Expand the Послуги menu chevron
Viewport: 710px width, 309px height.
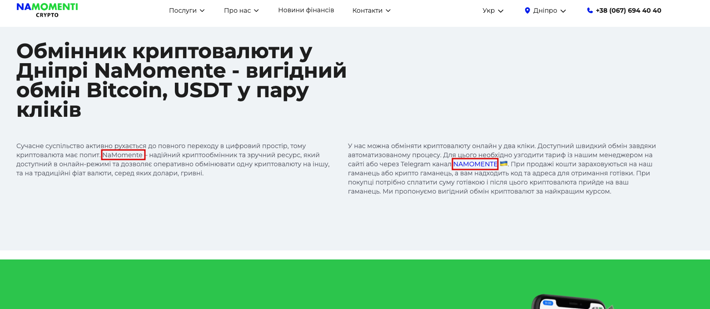[202, 10]
